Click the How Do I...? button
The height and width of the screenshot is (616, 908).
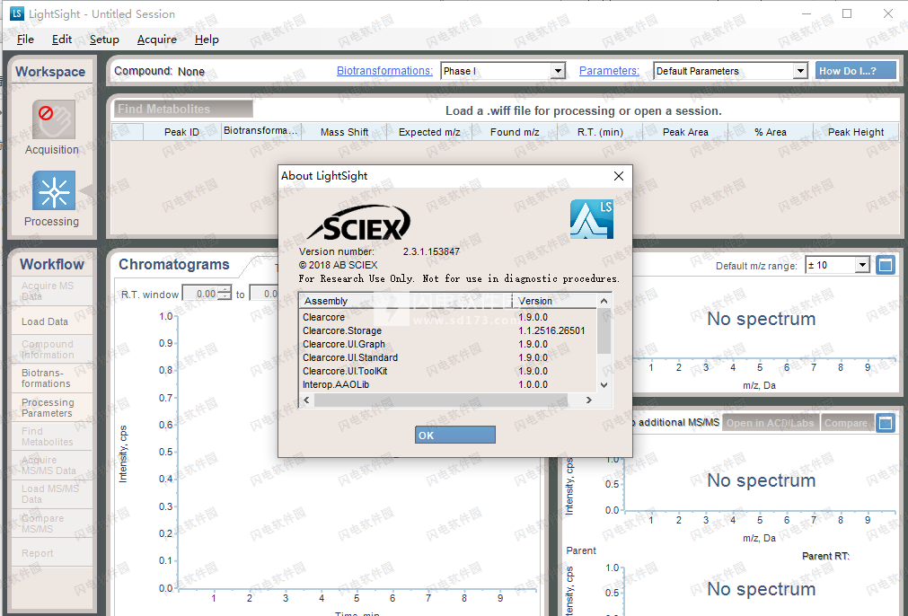click(x=856, y=71)
